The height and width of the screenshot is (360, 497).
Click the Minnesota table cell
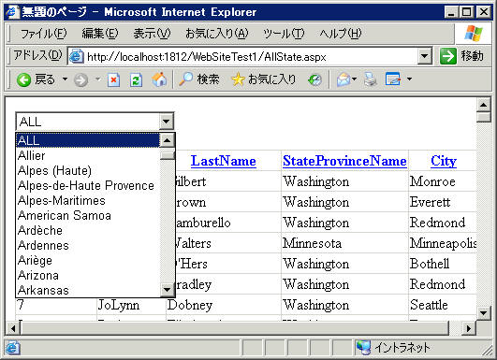tap(344, 243)
